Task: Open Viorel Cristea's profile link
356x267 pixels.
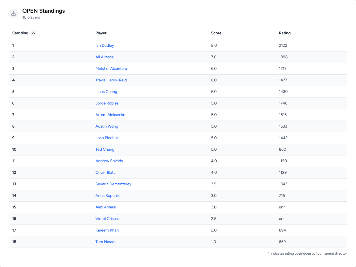Action: click(x=107, y=219)
